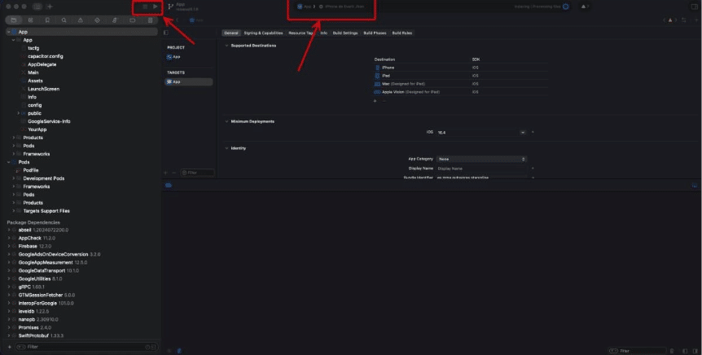Hide the project and targets list
This screenshot has width=702, height=355.
point(166,33)
